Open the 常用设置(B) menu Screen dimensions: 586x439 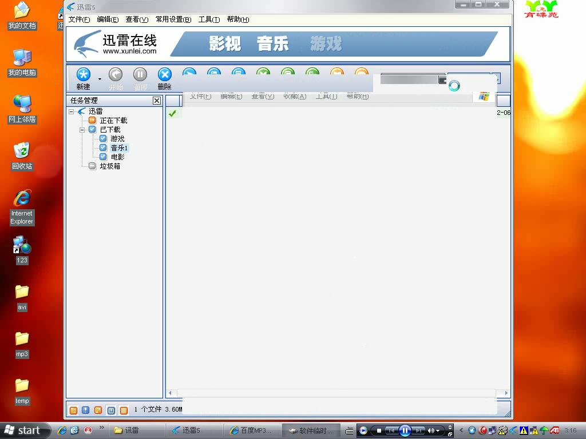173,19
